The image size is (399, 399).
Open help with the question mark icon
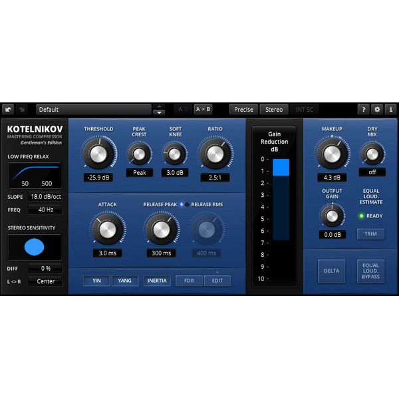click(x=364, y=110)
